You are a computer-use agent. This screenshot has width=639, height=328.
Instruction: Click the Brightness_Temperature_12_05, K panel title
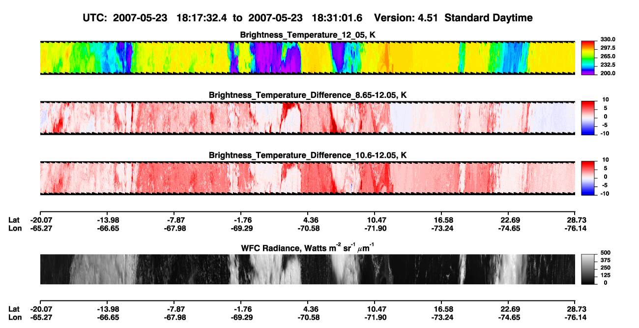[x=308, y=35]
